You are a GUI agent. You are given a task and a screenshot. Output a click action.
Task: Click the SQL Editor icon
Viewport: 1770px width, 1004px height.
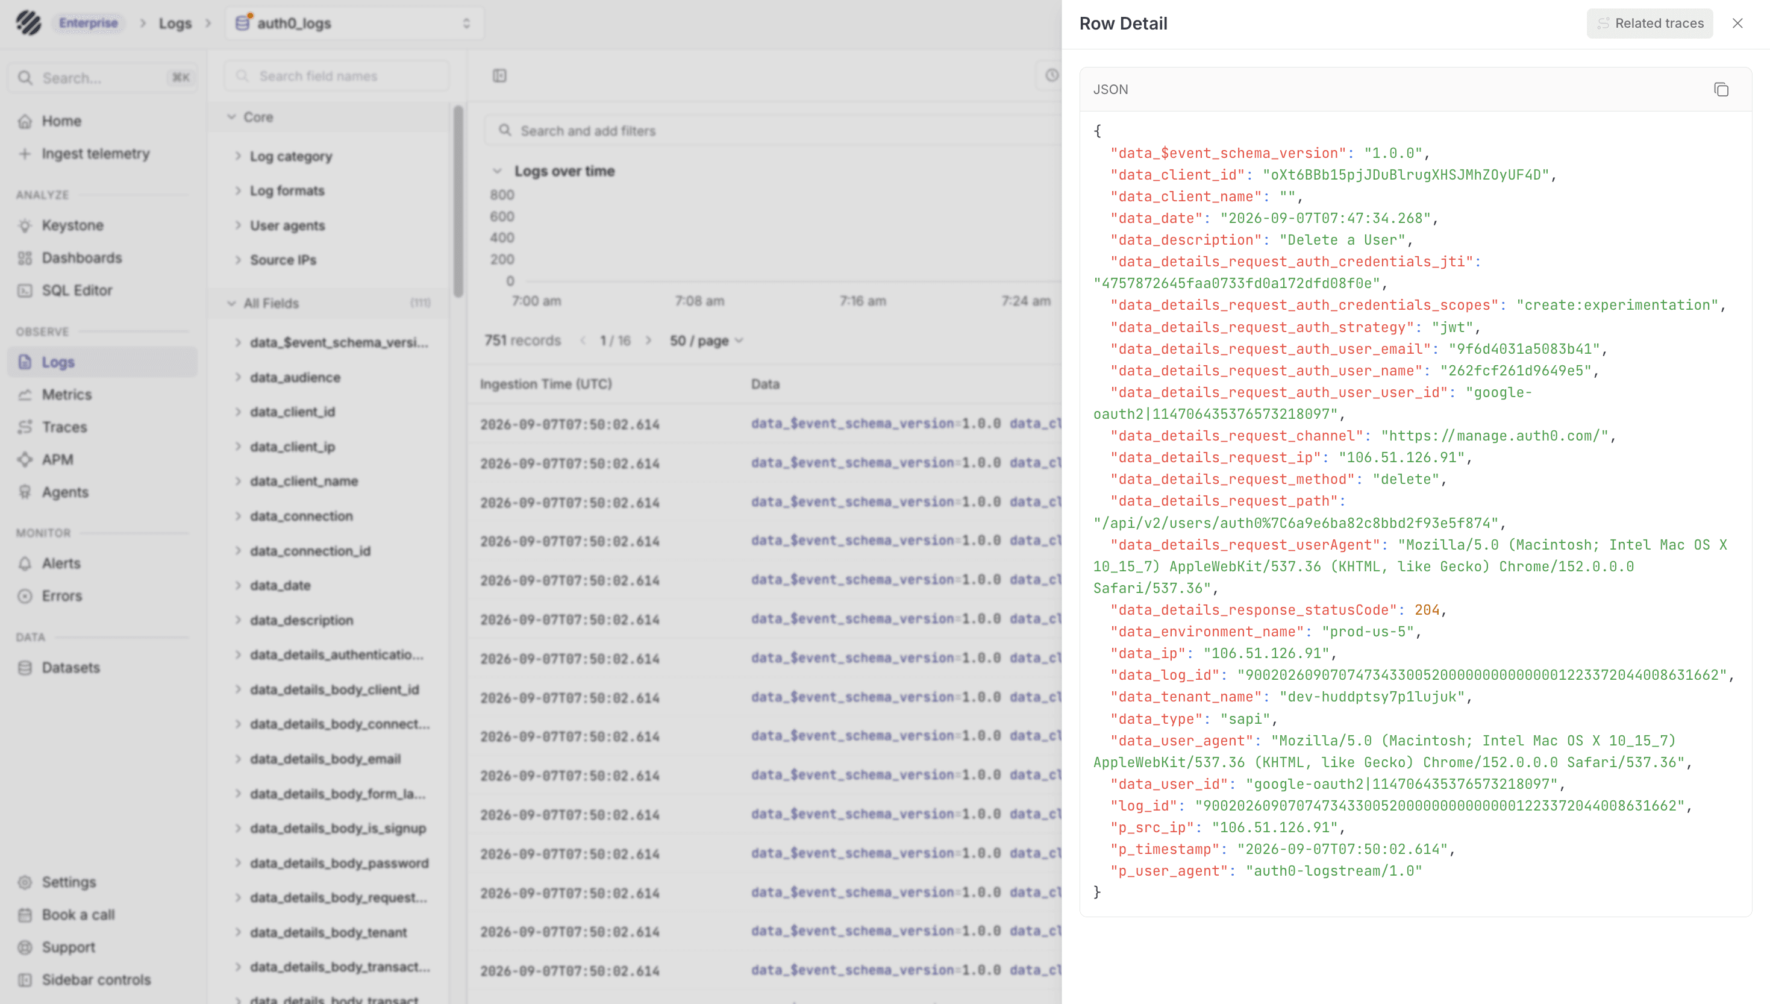25,290
